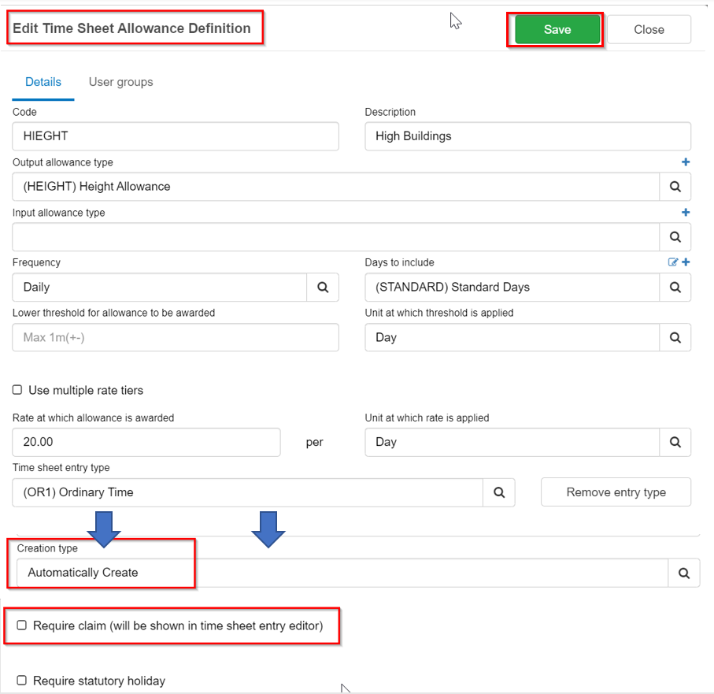
Task: Click the Lower threshold input field
Action: (176, 338)
